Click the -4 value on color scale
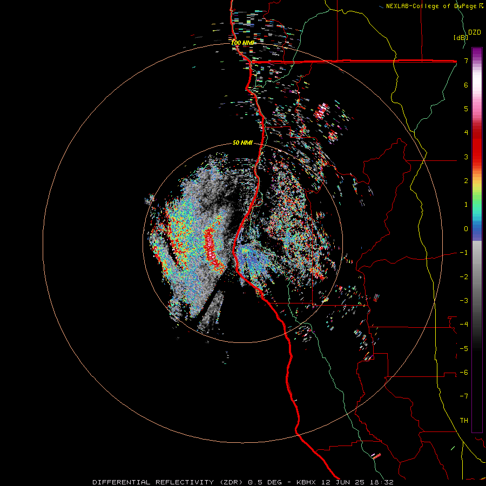486x486 pixels. click(x=464, y=325)
